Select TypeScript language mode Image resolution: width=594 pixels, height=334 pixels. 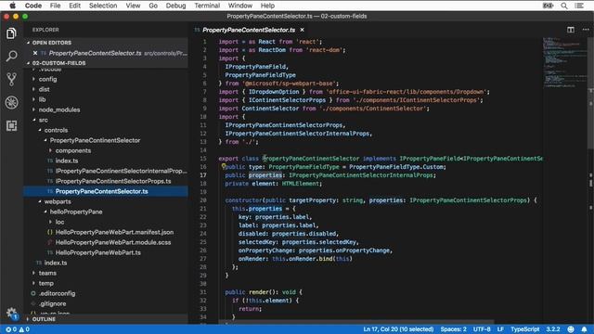[524, 329]
